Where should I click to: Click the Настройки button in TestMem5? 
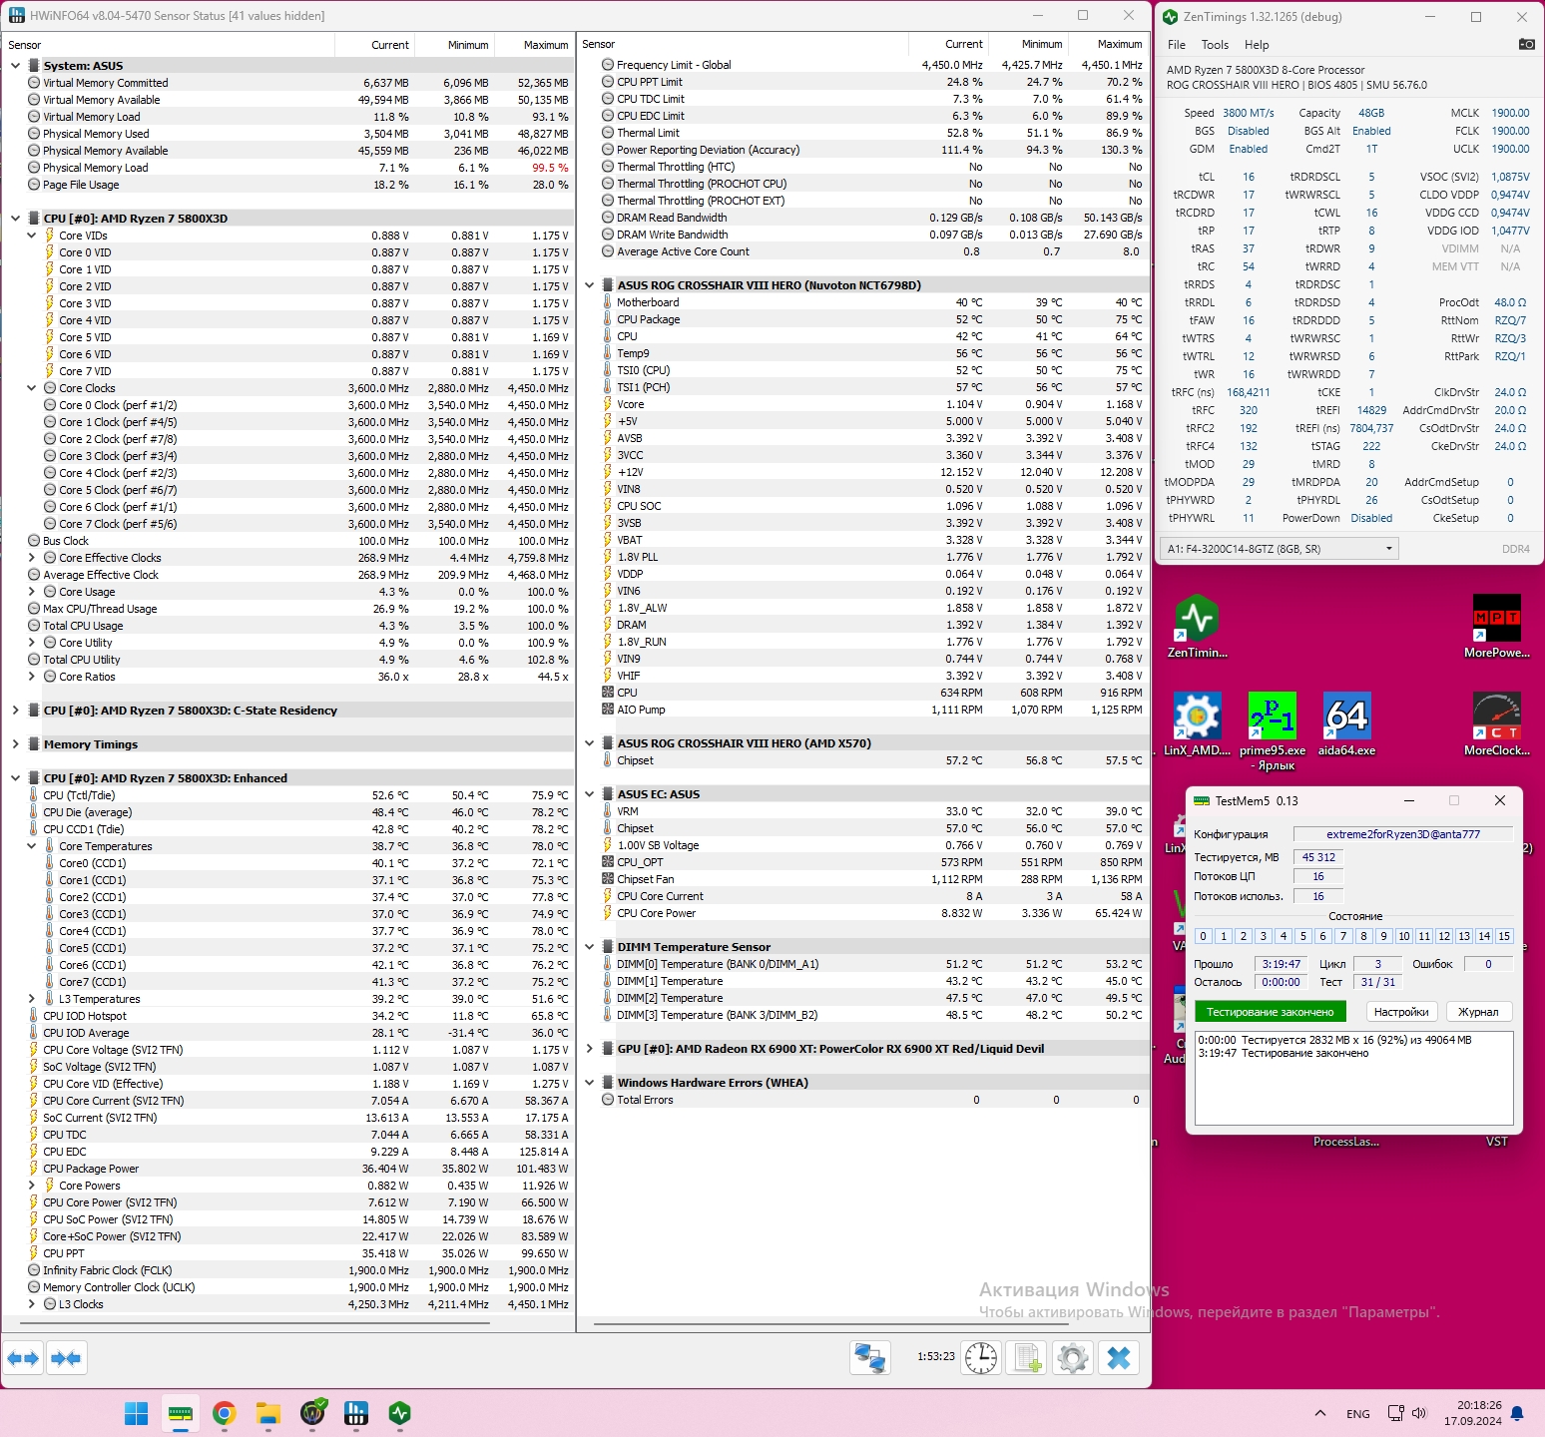pyautogui.click(x=1400, y=1012)
